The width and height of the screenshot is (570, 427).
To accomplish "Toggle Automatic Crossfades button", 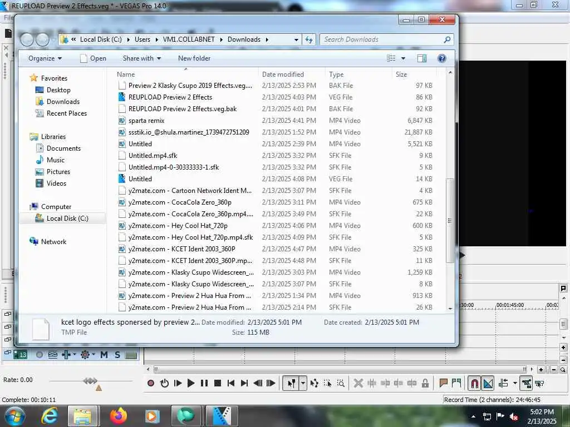I will coord(488,384).
